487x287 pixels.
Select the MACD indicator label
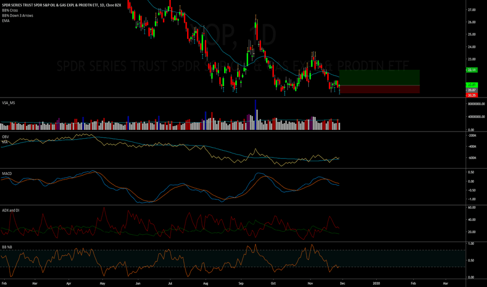pyautogui.click(x=7, y=173)
